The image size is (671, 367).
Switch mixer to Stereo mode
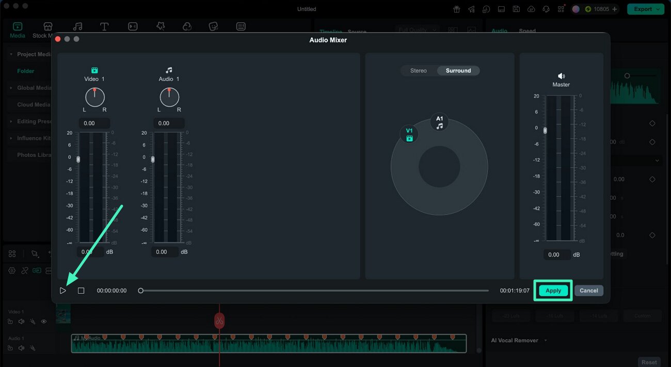(x=419, y=71)
